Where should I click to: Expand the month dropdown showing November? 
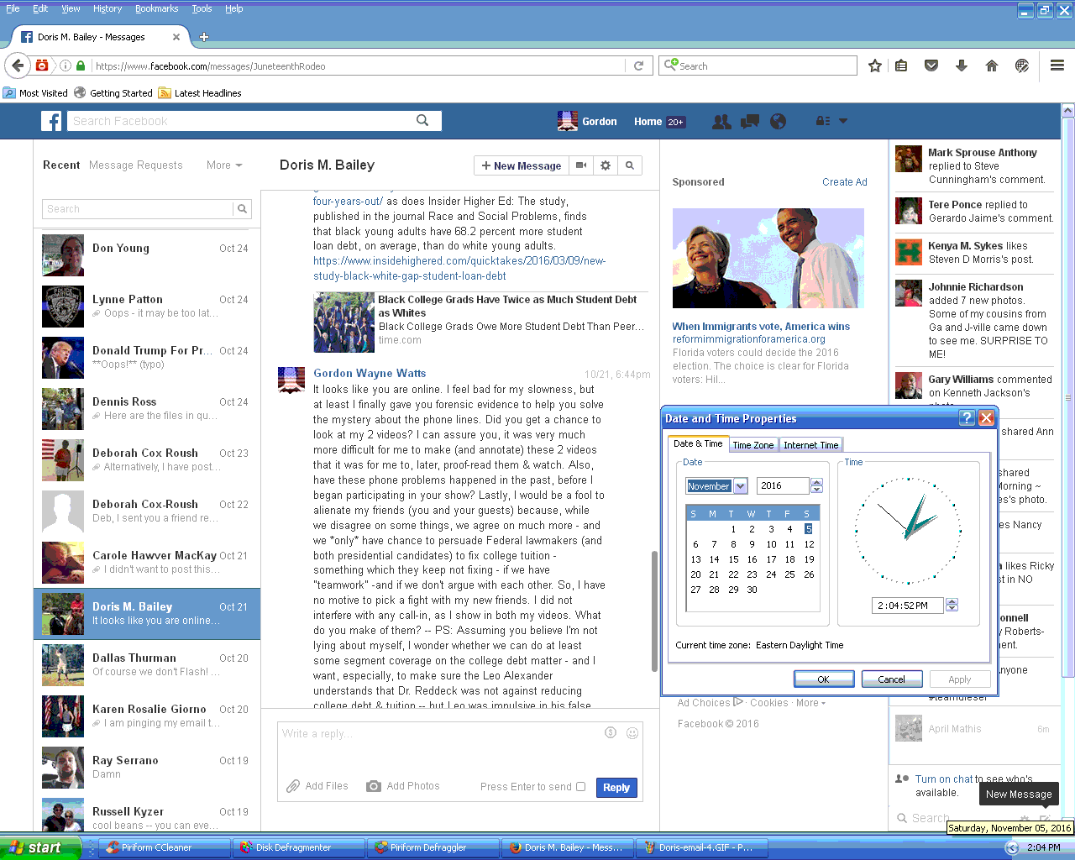[x=740, y=486]
